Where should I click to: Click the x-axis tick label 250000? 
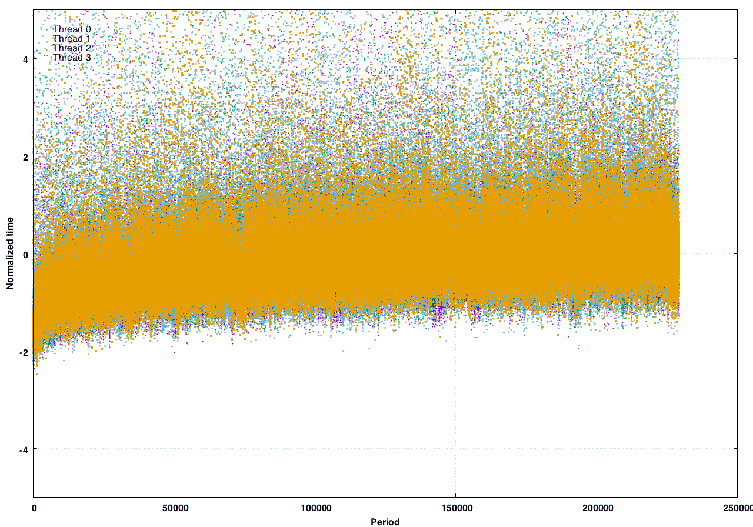(738, 508)
